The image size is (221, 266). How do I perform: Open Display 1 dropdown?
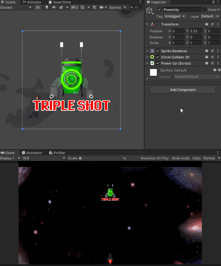(10, 158)
